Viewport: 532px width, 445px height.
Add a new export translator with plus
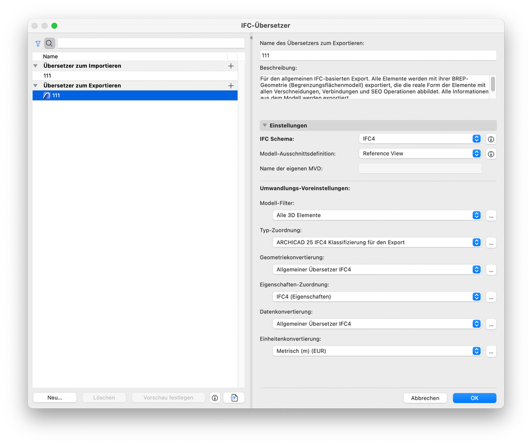pyautogui.click(x=231, y=86)
